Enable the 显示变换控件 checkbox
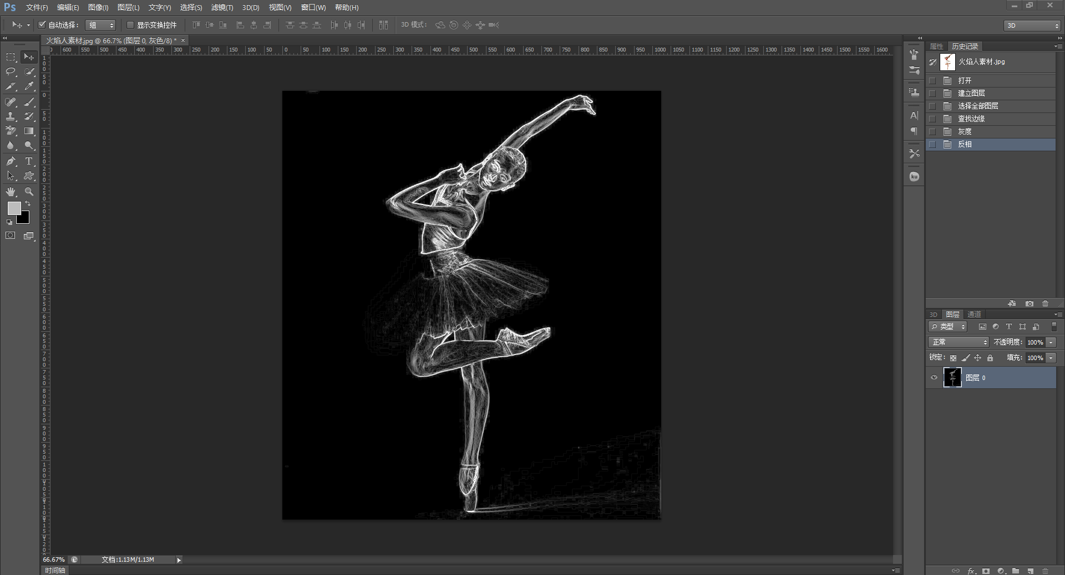This screenshot has height=575, width=1065. (130, 25)
